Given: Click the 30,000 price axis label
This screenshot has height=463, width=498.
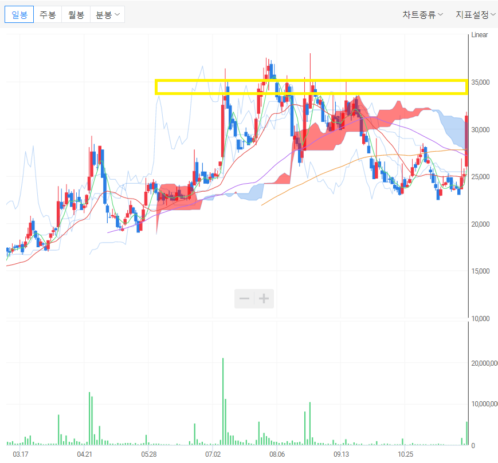Looking at the screenshot, I should [x=480, y=130].
